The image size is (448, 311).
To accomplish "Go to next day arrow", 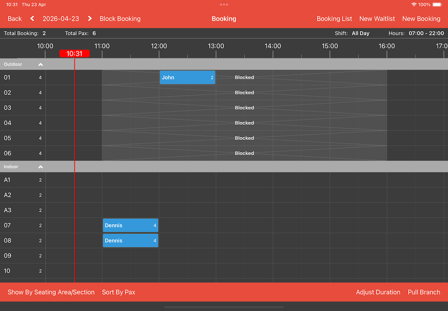I will 90,19.
